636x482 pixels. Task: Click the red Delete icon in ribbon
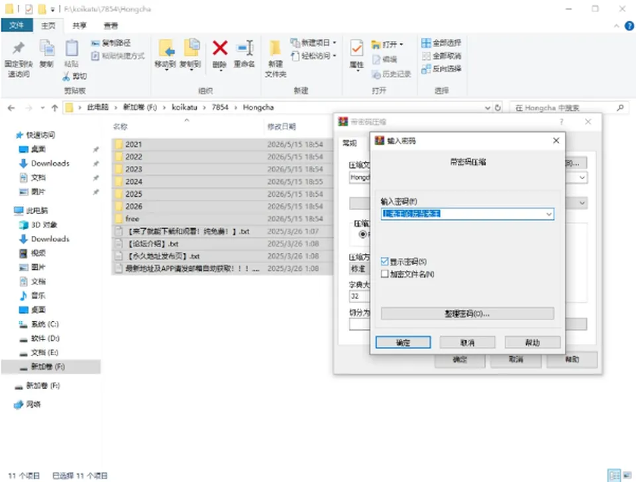220,48
